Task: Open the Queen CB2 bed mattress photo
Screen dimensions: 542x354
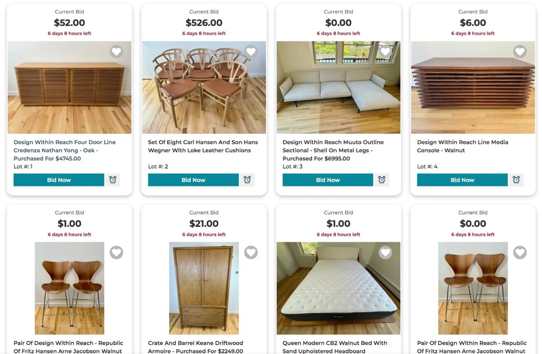Action: click(x=338, y=288)
